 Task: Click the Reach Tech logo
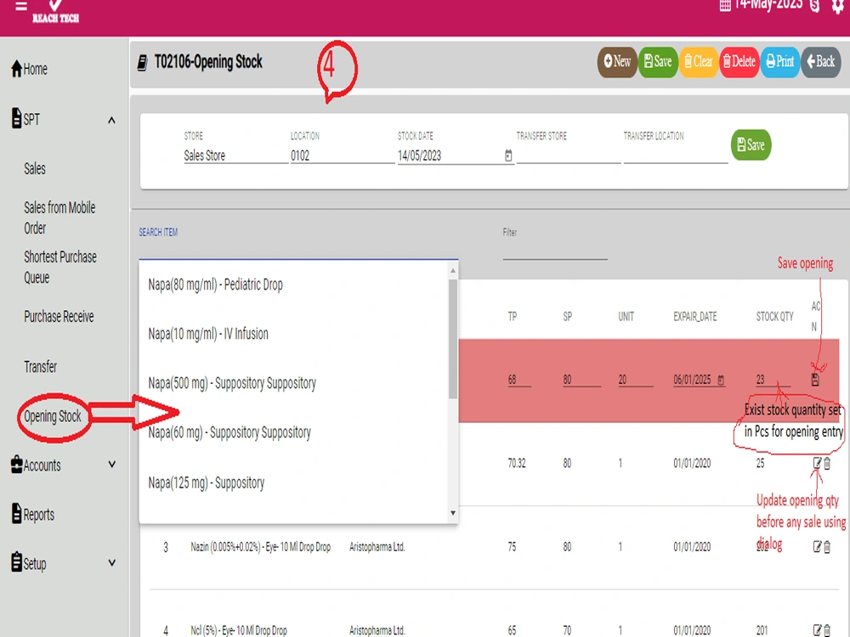coord(55,12)
